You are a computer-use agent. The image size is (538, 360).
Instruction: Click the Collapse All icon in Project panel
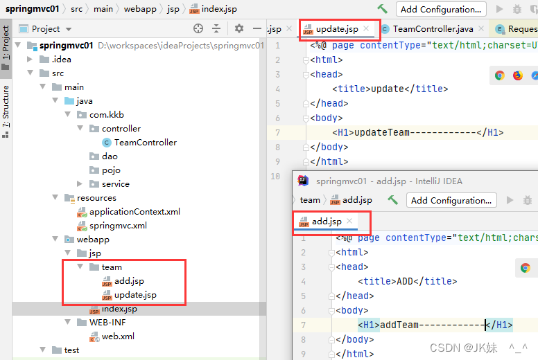coord(216,28)
